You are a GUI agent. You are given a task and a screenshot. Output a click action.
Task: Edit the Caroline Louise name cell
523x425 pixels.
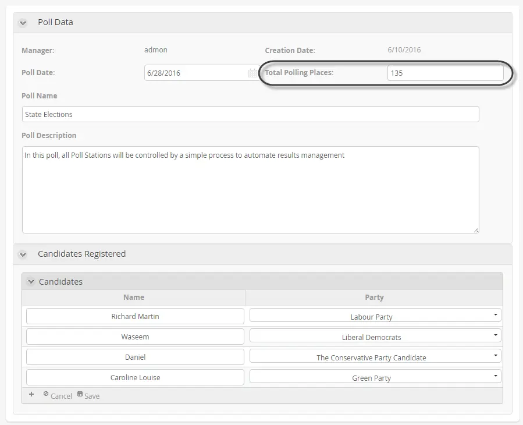point(135,377)
